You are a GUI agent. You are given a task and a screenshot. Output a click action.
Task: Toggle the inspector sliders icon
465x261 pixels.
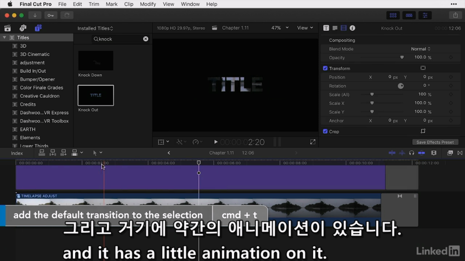(x=425, y=15)
